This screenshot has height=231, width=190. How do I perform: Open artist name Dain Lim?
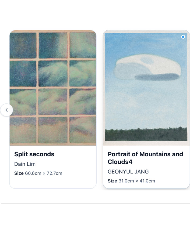click(x=25, y=164)
